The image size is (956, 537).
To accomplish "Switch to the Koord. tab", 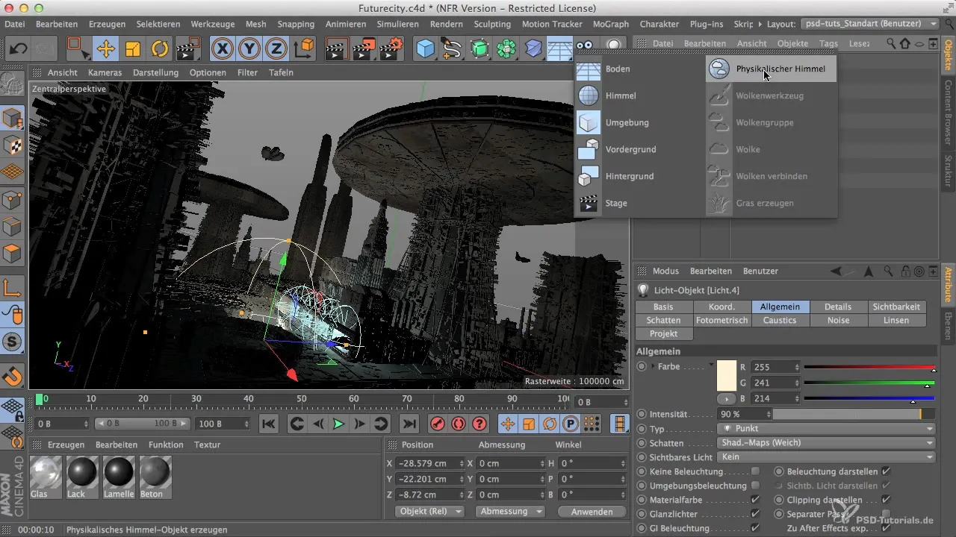I will [x=722, y=307].
